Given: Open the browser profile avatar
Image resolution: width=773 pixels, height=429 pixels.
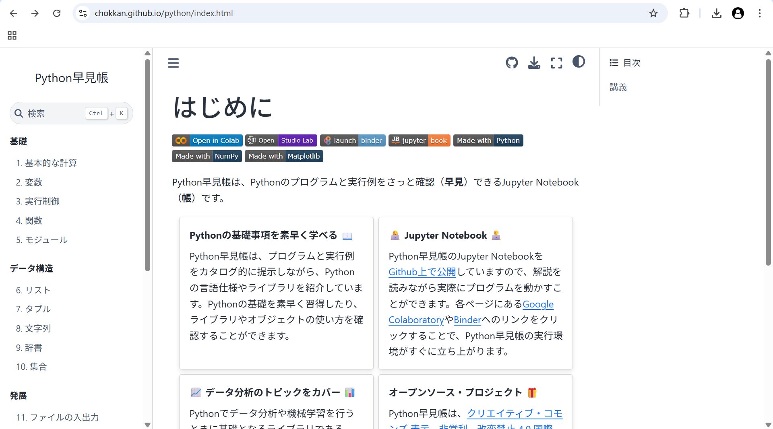Looking at the screenshot, I should coord(738,13).
